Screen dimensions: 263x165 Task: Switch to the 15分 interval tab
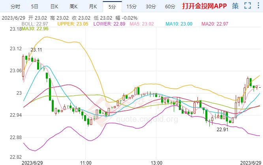pos(131,7)
